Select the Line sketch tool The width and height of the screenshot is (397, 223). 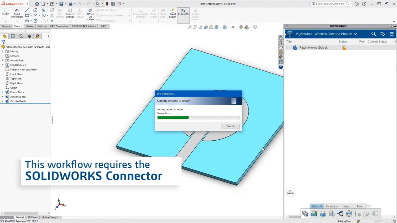(27, 10)
